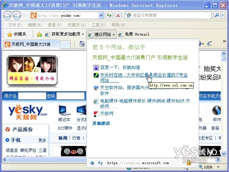This screenshot has height=172, width=229.
Task: Click the refresh arrows in popup footer
Action: point(100,163)
